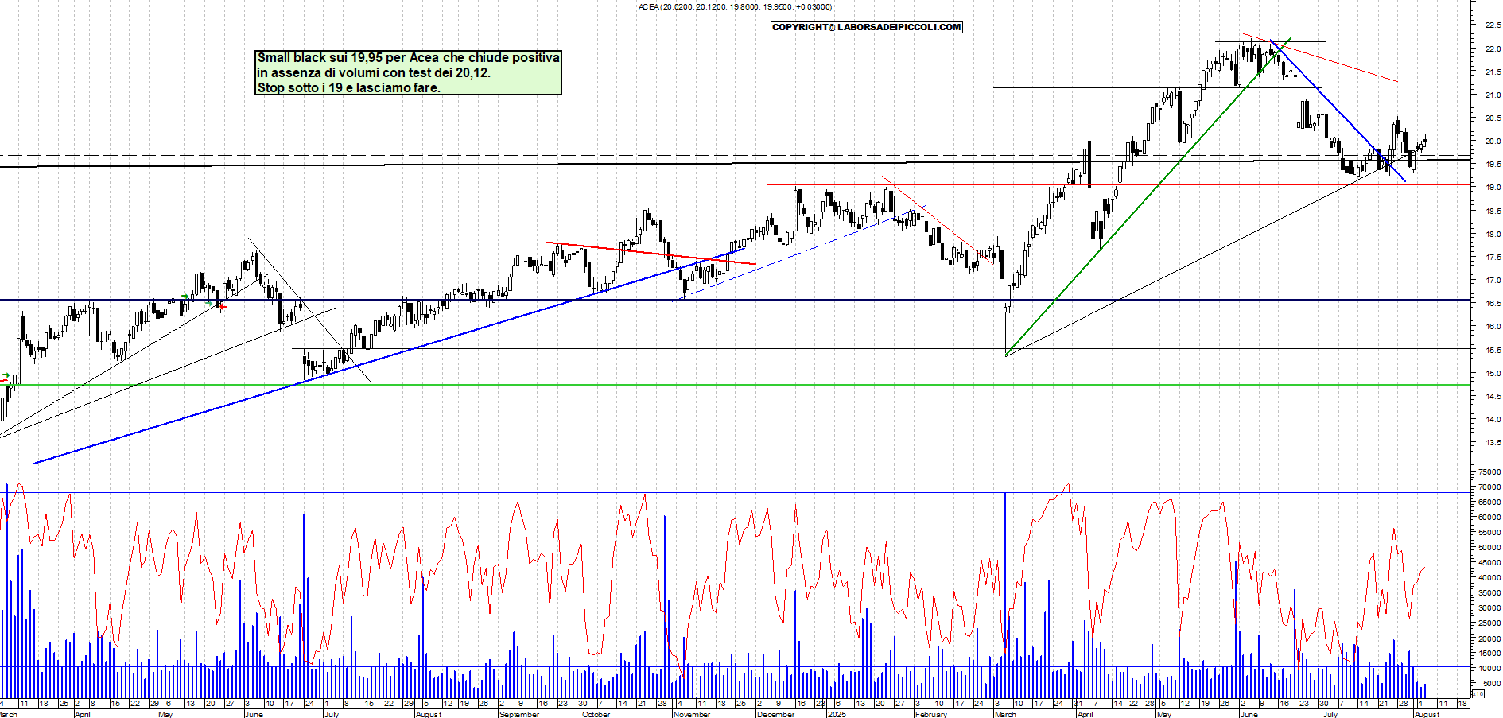Click the December month label on time axis
The width and height of the screenshot is (1503, 718).
click(x=775, y=714)
